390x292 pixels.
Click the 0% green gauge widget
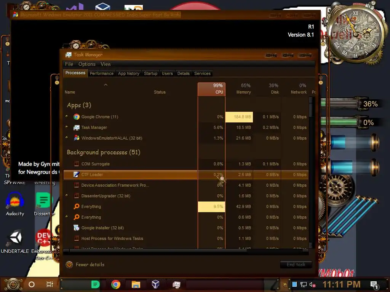[350, 122]
